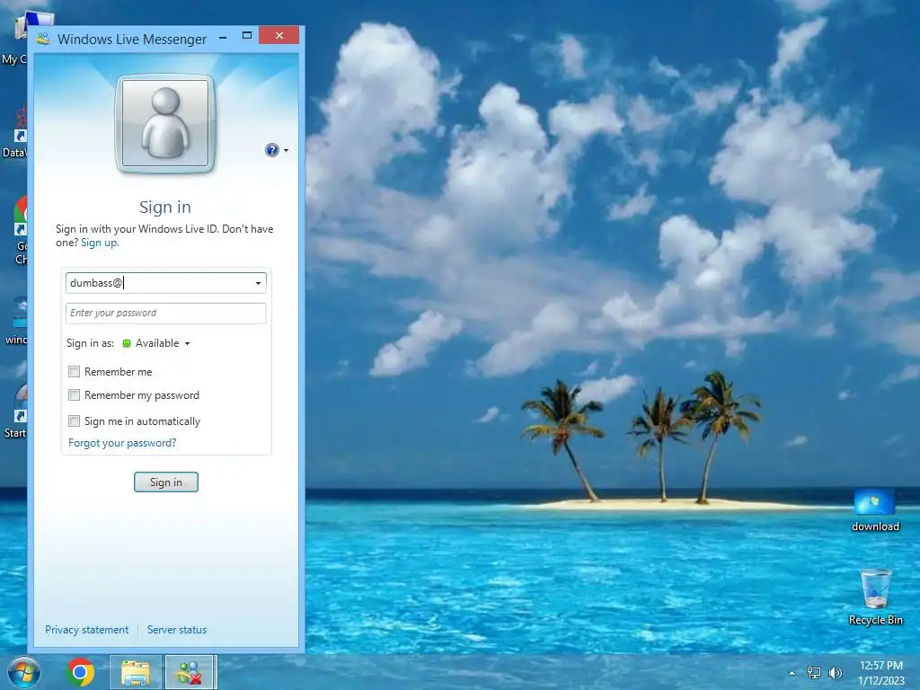Select the download desktop icon
The image size is (920, 690).
point(875,510)
